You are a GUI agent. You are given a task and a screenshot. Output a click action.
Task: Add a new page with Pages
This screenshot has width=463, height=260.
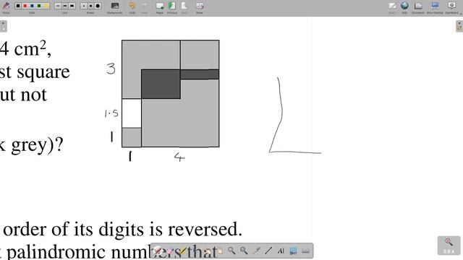pyautogui.click(x=160, y=7)
